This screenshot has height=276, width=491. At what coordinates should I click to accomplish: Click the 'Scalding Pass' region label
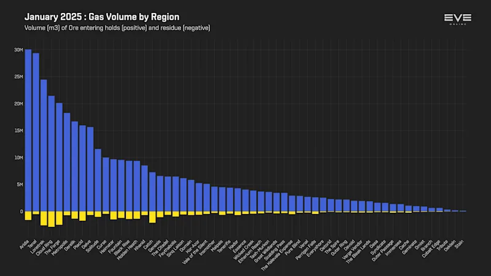pos(274,250)
